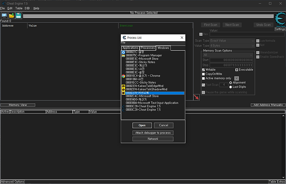Open the Scan Type dropdown
Viewport: 286px width, 184px height.
coord(232,41)
